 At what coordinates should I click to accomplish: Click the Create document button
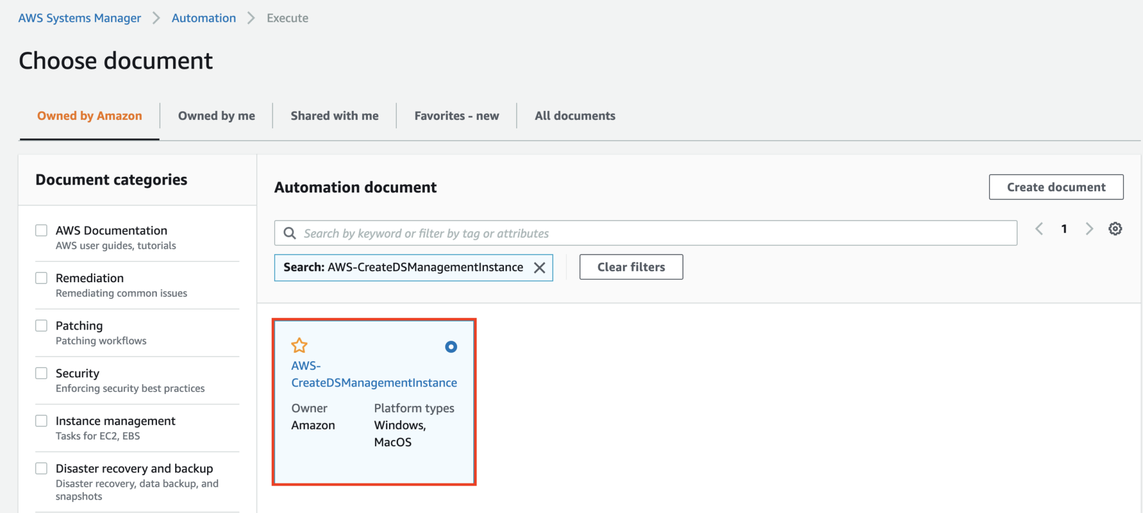pyautogui.click(x=1055, y=187)
